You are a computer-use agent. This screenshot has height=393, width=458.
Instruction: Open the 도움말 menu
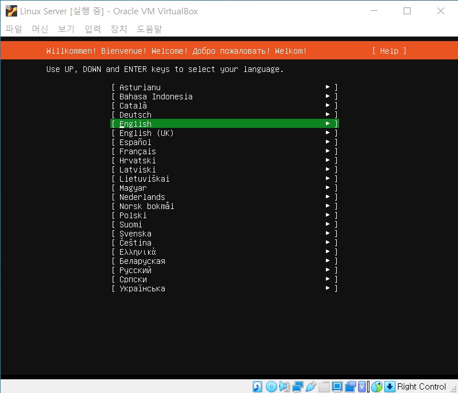tap(149, 29)
